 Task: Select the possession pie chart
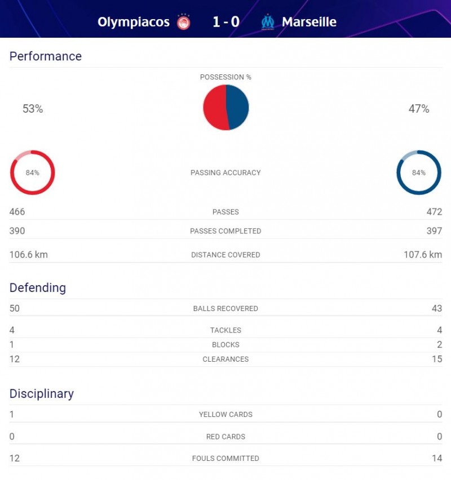pos(225,108)
